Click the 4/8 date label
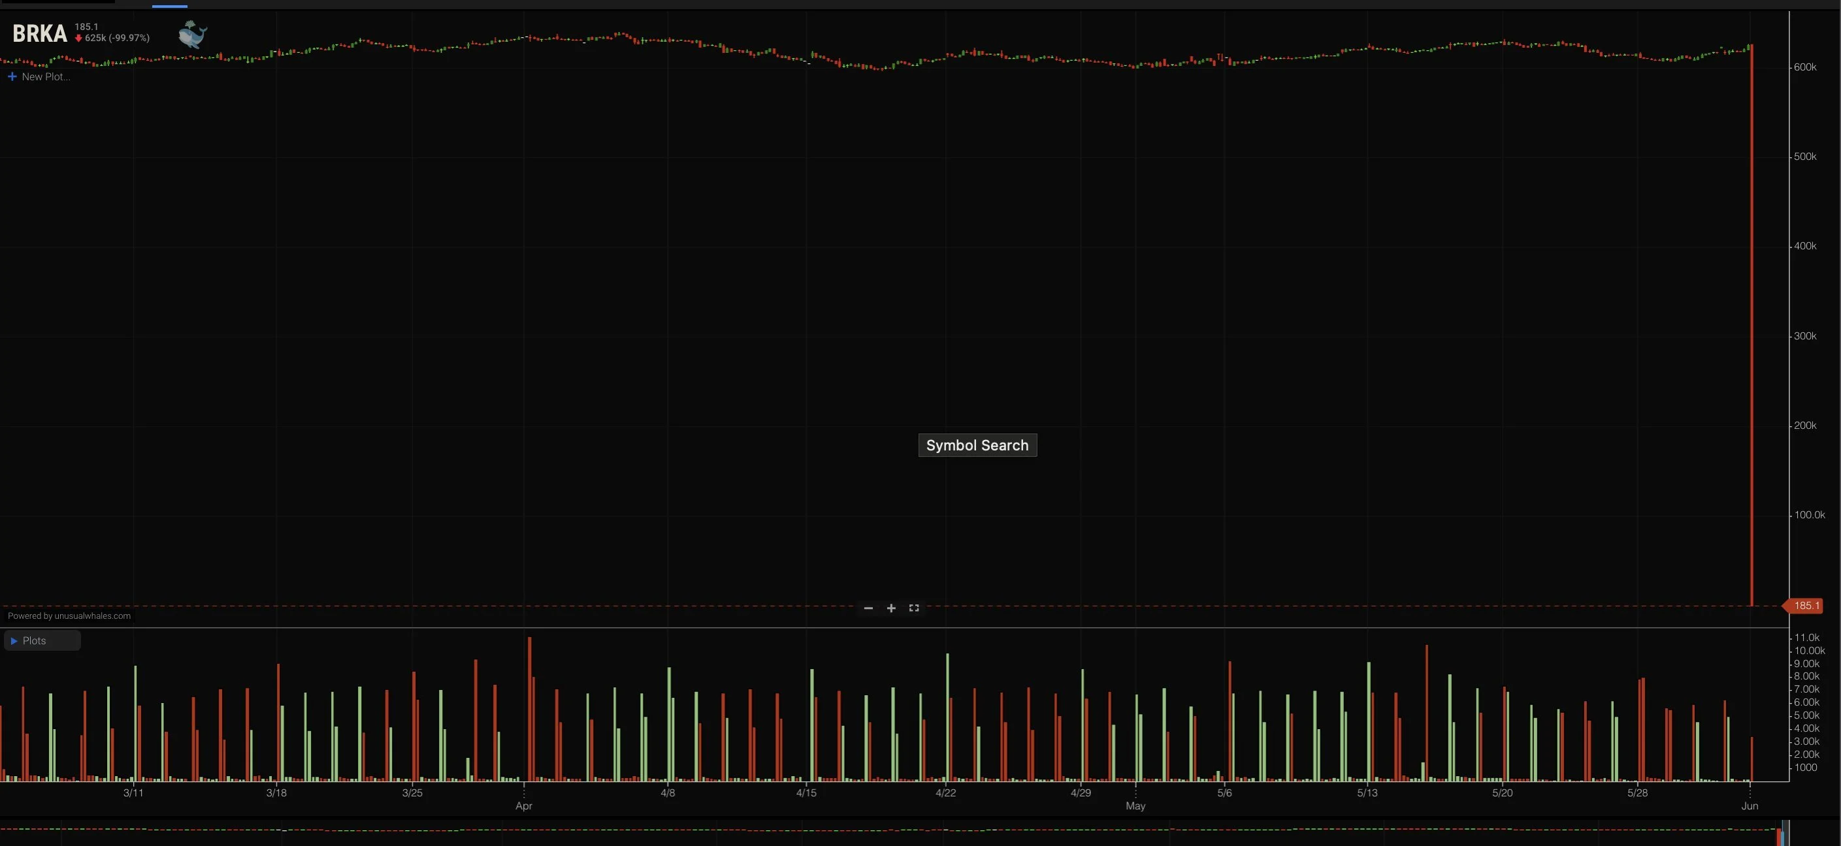The width and height of the screenshot is (1841, 846). click(668, 792)
